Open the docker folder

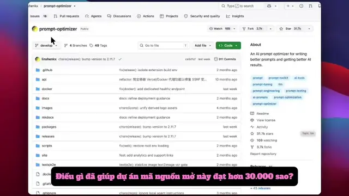point(47,89)
